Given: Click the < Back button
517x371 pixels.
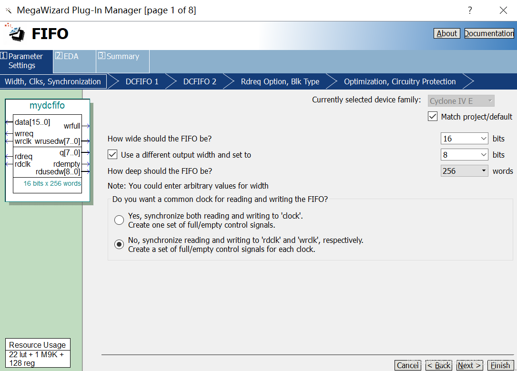Looking at the screenshot, I should [438, 365].
